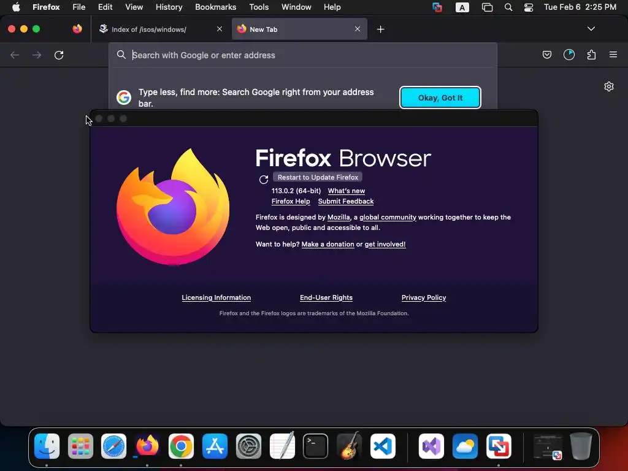The width and height of the screenshot is (628, 471).
Task: Open the Firefox hamburger application menu
Action: pyautogui.click(x=613, y=55)
